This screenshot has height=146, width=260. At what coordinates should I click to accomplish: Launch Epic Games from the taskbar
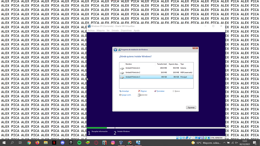click(71, 143)
